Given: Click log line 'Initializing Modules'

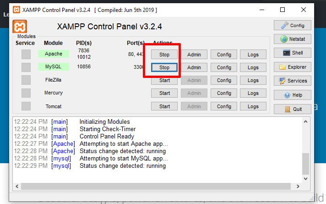Looking at the screenshot, I should [x=104, y=121].
